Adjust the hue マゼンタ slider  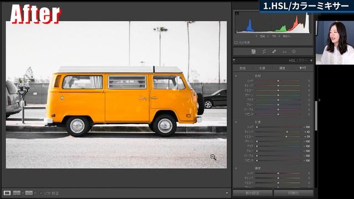(x=278, y=114)
